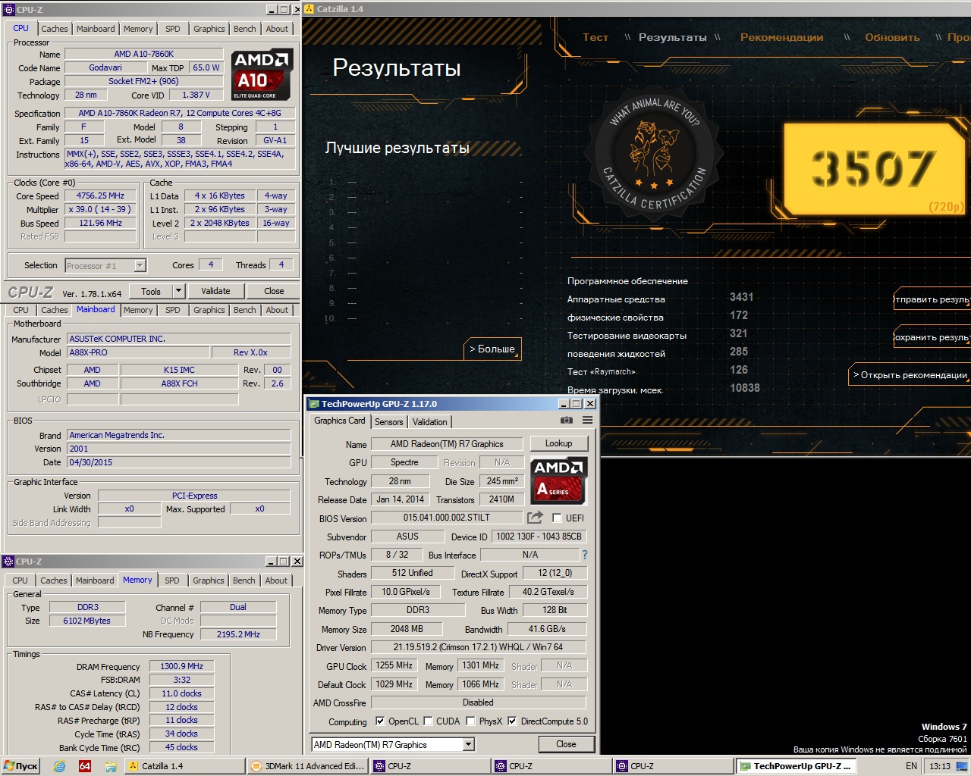The width and height of the screenshot is (971, 776).
Task: Toggle the UEFI checkbox in GPU-Z
Action: coord(557,518)
